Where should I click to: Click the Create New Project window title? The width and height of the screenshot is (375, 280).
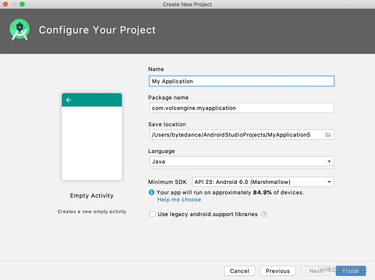click(x=187, y=4)
